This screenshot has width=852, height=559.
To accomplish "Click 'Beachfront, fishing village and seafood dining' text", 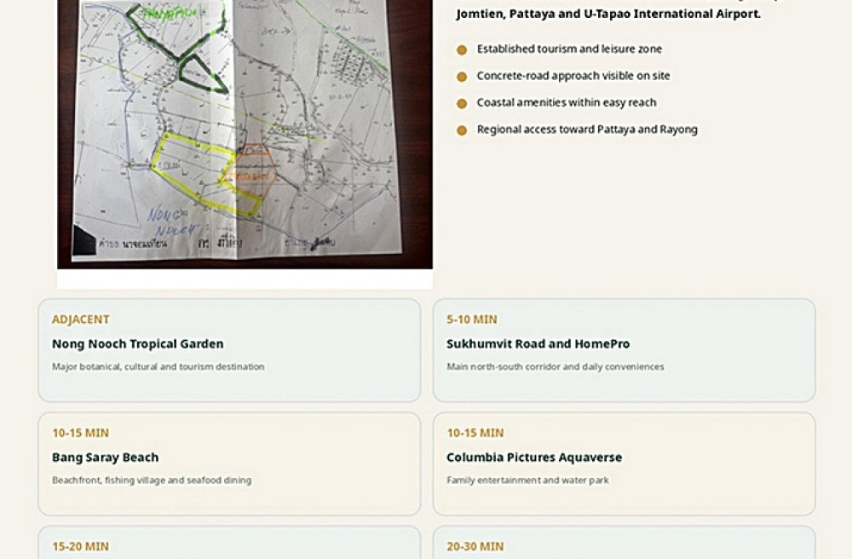I will point(152,481).
